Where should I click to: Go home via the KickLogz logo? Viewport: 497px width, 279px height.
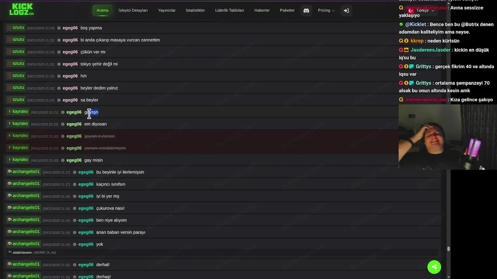point(21,9)
